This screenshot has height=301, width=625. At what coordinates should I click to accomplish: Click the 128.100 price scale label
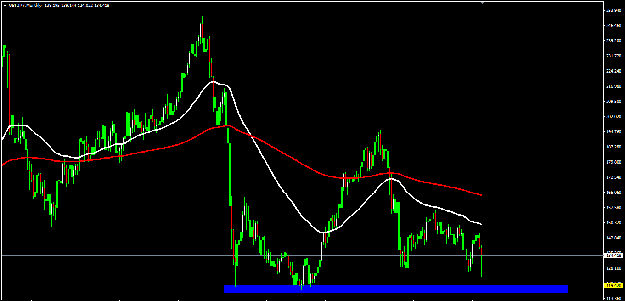tap(614, 268)
